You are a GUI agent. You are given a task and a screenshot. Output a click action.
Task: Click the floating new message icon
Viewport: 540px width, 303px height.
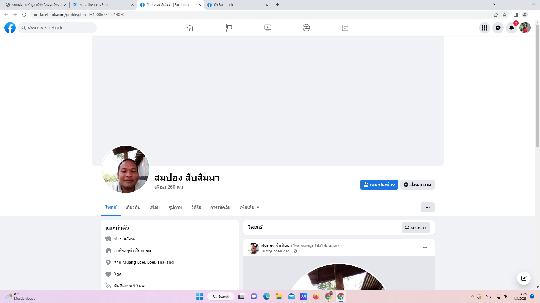(x=524, y=278)
